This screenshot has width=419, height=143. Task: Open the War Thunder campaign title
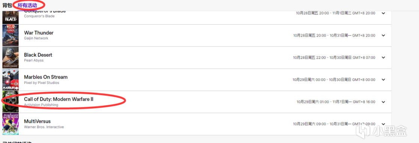[39, 33]
